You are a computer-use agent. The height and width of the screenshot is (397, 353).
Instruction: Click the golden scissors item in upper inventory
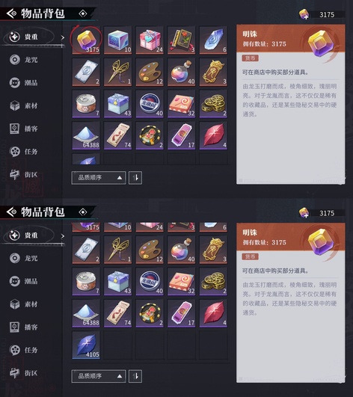[x=118, y=73]
